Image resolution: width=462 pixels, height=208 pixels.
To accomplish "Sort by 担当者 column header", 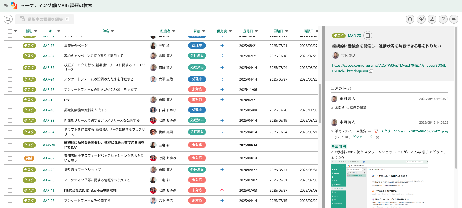I will [x=168, y=31].
